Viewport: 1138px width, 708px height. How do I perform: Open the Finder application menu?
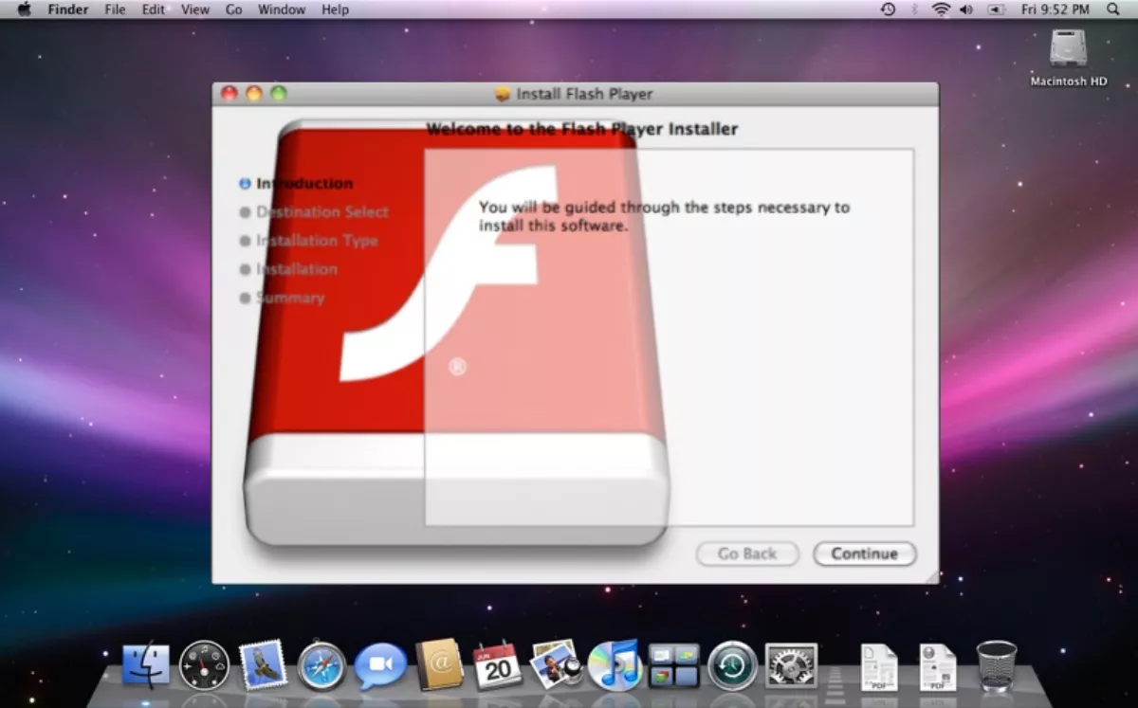pyautogui.click(x=68, y=9)
